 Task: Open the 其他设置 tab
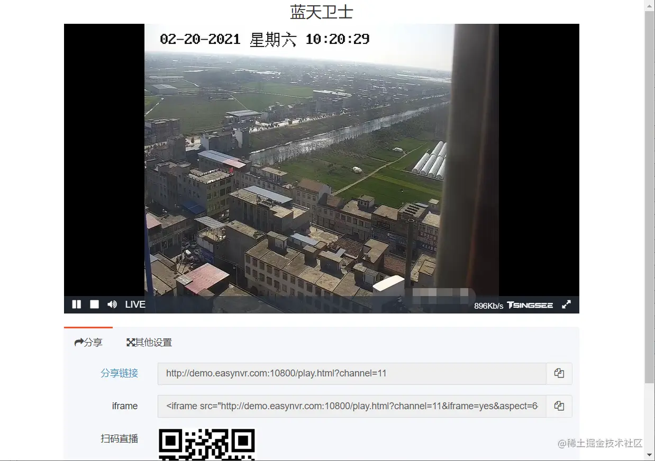coord(153,342)
